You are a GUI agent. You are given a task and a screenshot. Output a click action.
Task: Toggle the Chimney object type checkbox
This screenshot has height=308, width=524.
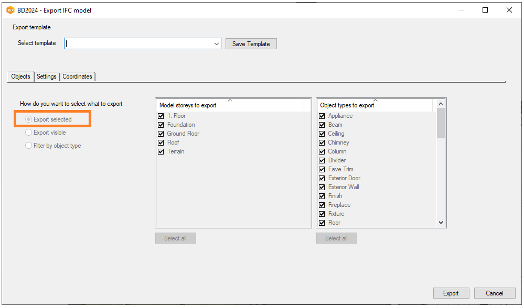322,142
